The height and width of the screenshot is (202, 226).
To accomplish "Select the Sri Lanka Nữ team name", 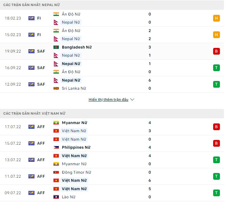I will (74, 88).
